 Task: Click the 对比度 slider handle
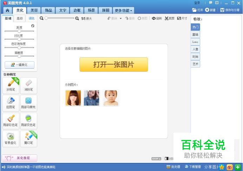pos(19,39)
